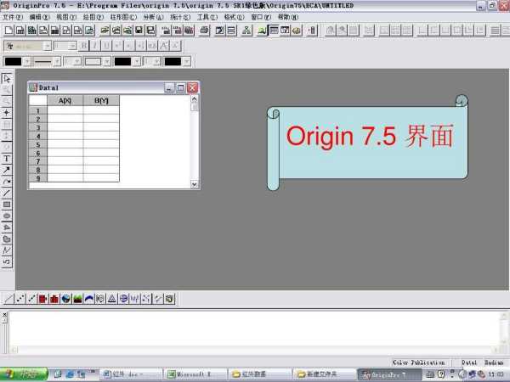Open the 文件 (File) menu

coord(13,17)
